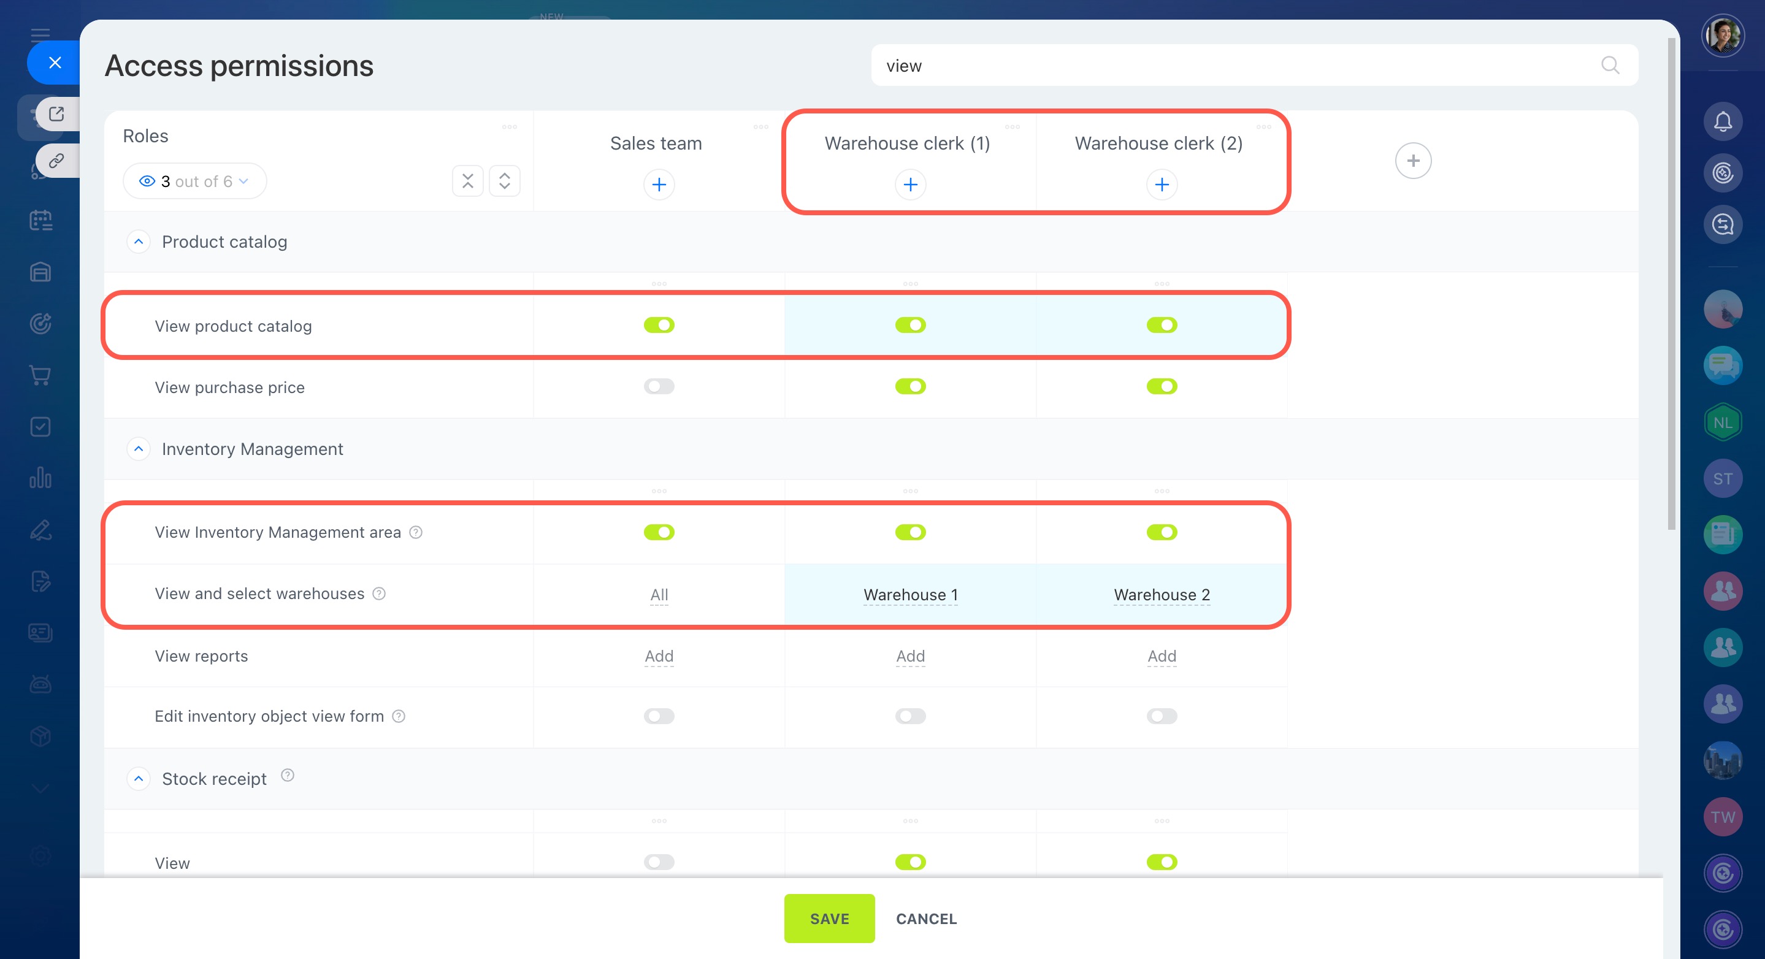
Task: Toggle View purchase price for Sales team
Action: click(659, 386)
